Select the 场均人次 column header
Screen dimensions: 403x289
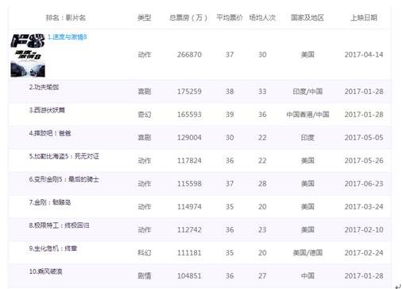click(262, 18)
